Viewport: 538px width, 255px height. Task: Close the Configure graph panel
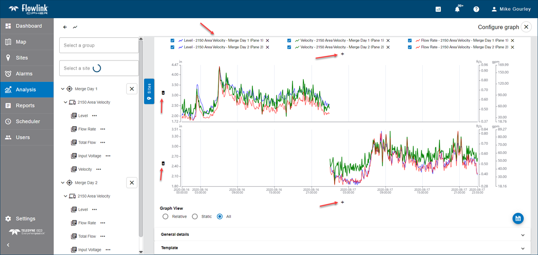(526, 27)
